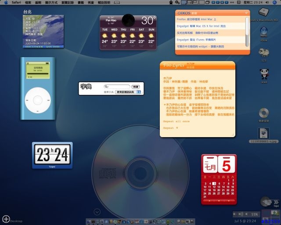Image resolution: width=281 pixels, height=225 pixels.
Task: Click the double-arrow sync icon in menu bar
Action: click(x=232, y=2)
